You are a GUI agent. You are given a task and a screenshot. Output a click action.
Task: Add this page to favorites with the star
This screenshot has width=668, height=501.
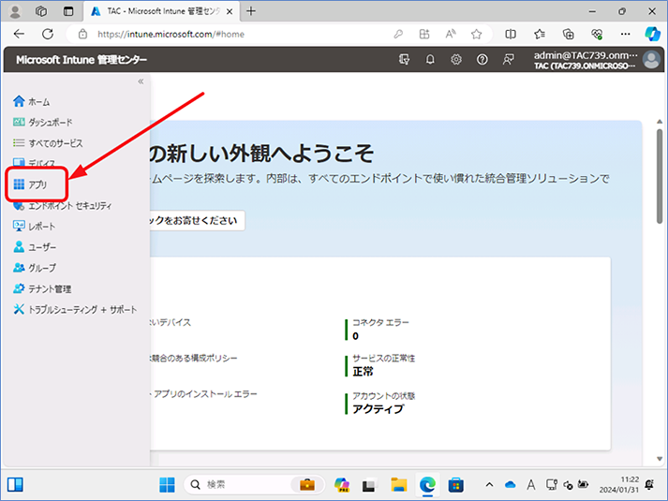pyautogui.click(x=476, y=34)
